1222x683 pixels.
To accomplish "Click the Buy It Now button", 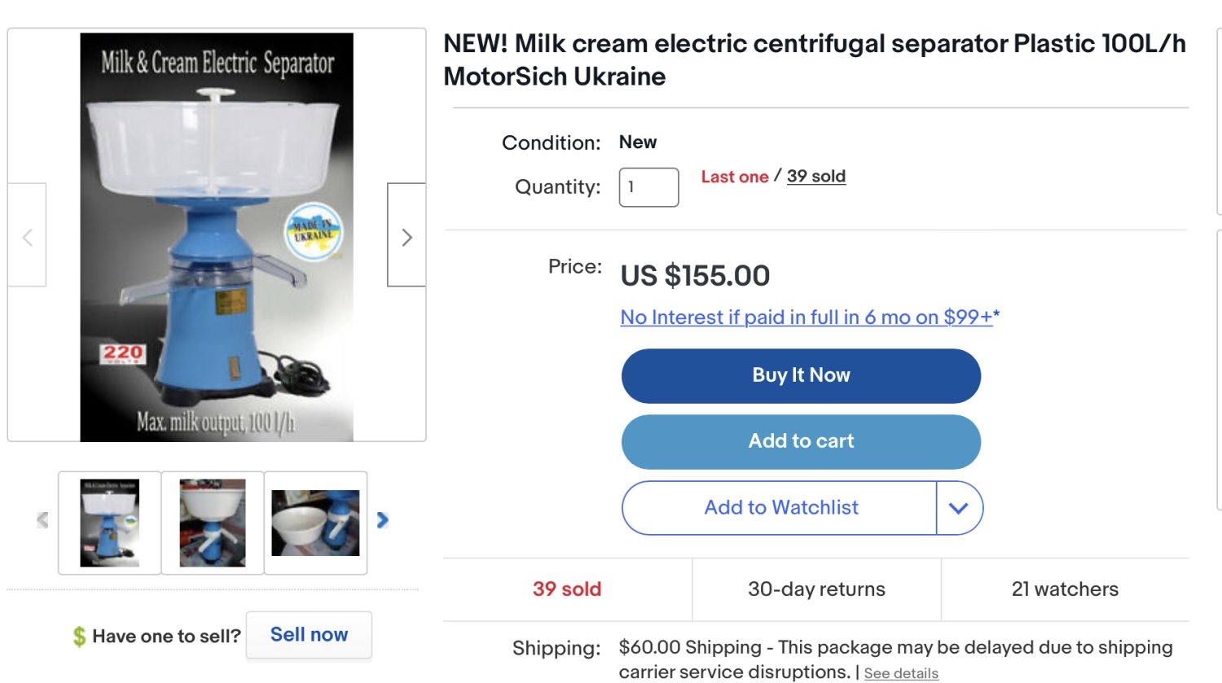I will (x=801, y=375).
